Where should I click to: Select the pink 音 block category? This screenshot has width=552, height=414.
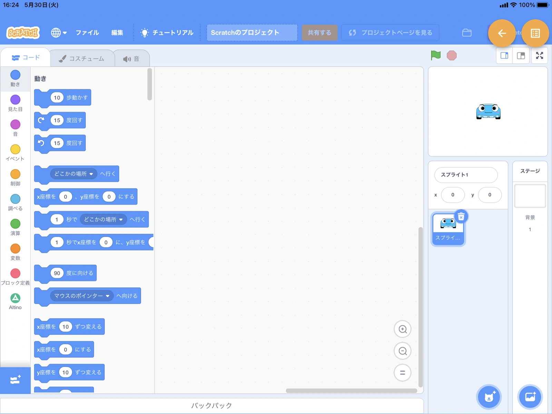point(15,128)
